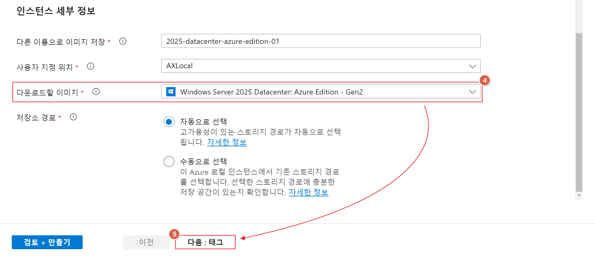
Task: Click 검토 + 만들기 button
Action: point(47,242)
